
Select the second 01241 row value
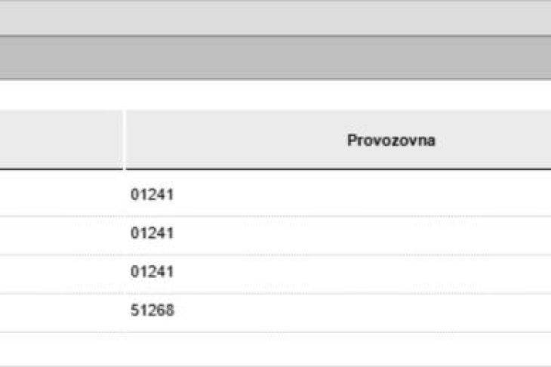[152, 233]
